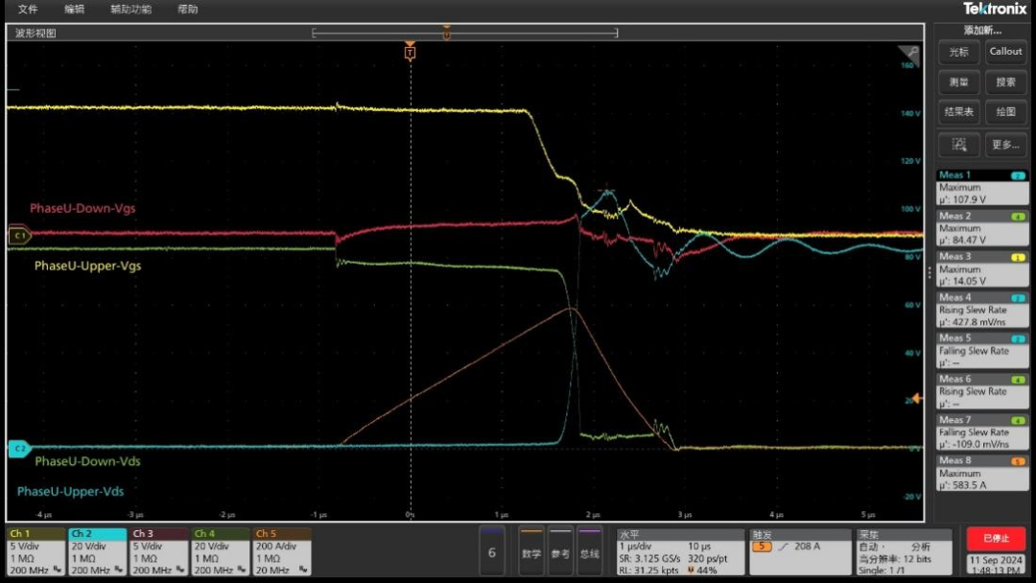Select the Meas 3 Maximum badge
This screenshot has width=1036, height=583.
pos(982,268)
